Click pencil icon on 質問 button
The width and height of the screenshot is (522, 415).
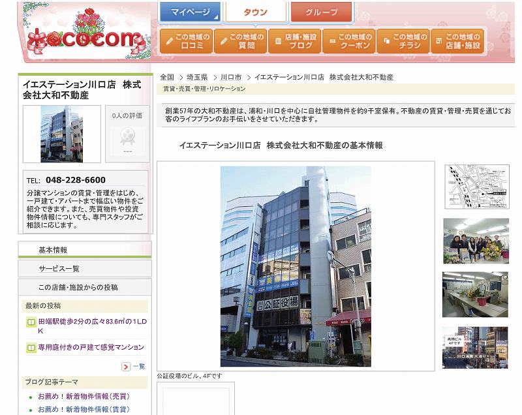[224, 41]
